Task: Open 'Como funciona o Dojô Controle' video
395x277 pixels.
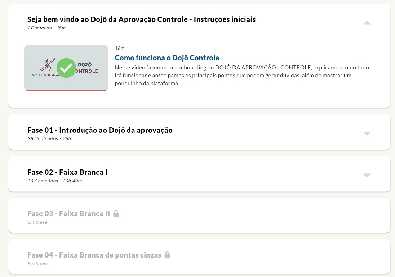Action: pyautogui.click(x=167, y=58)
